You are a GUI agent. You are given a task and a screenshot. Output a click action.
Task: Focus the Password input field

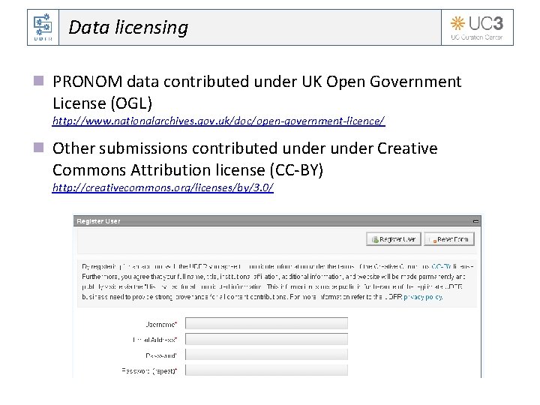[x=266, y=354]
